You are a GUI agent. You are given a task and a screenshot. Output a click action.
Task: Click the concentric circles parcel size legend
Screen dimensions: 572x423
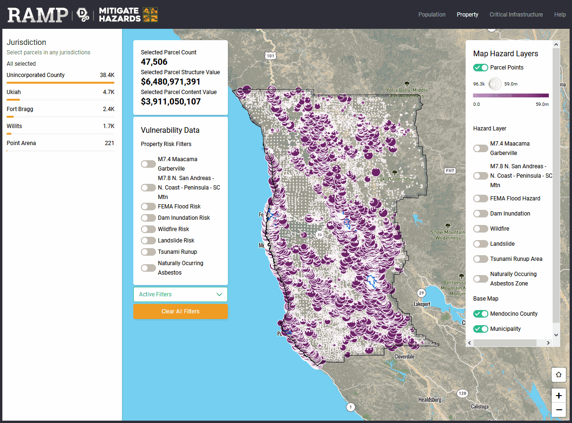494,84
